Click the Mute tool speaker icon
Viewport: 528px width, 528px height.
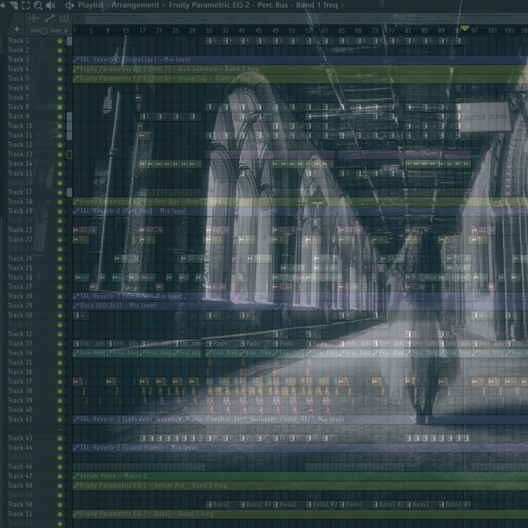click(51, 5)
